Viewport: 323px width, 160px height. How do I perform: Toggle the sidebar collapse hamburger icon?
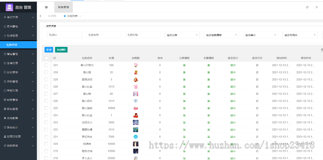pos(46,7)
